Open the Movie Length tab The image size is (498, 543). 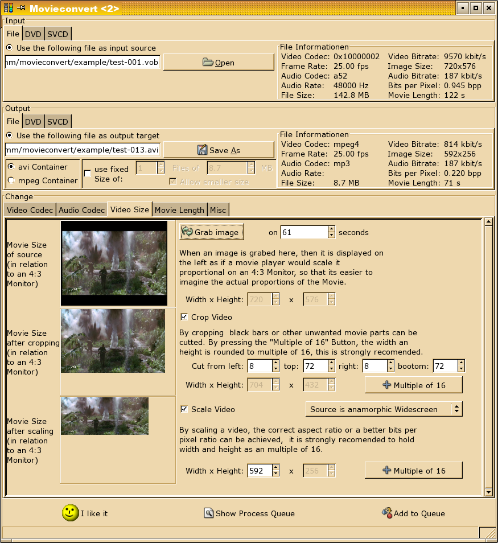tap(179, 210)
